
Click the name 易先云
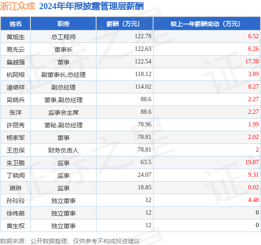click(x=16, y=50)
